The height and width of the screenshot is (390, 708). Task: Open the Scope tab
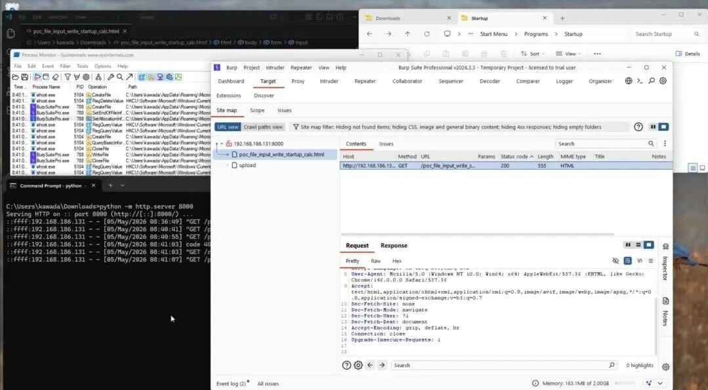pos(257,110)
